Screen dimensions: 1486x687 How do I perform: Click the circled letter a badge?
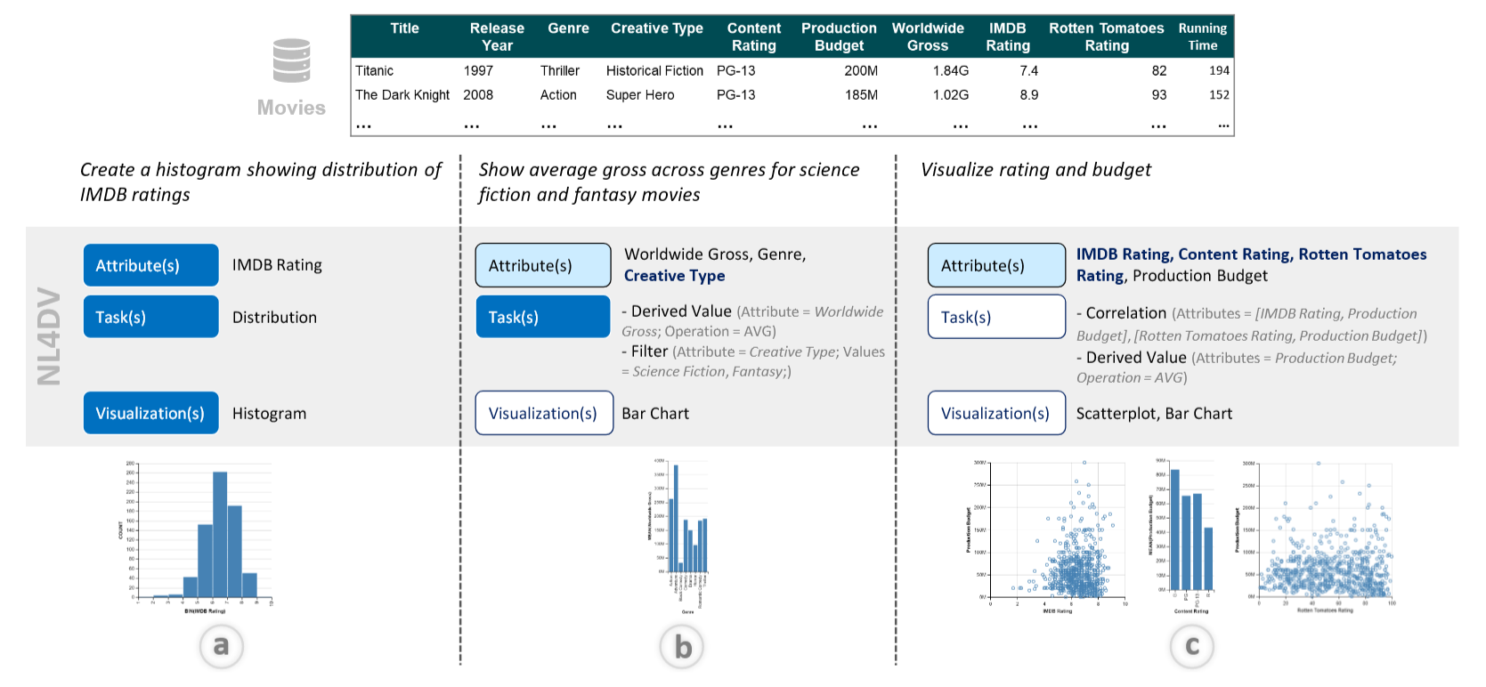coord(221,646)
